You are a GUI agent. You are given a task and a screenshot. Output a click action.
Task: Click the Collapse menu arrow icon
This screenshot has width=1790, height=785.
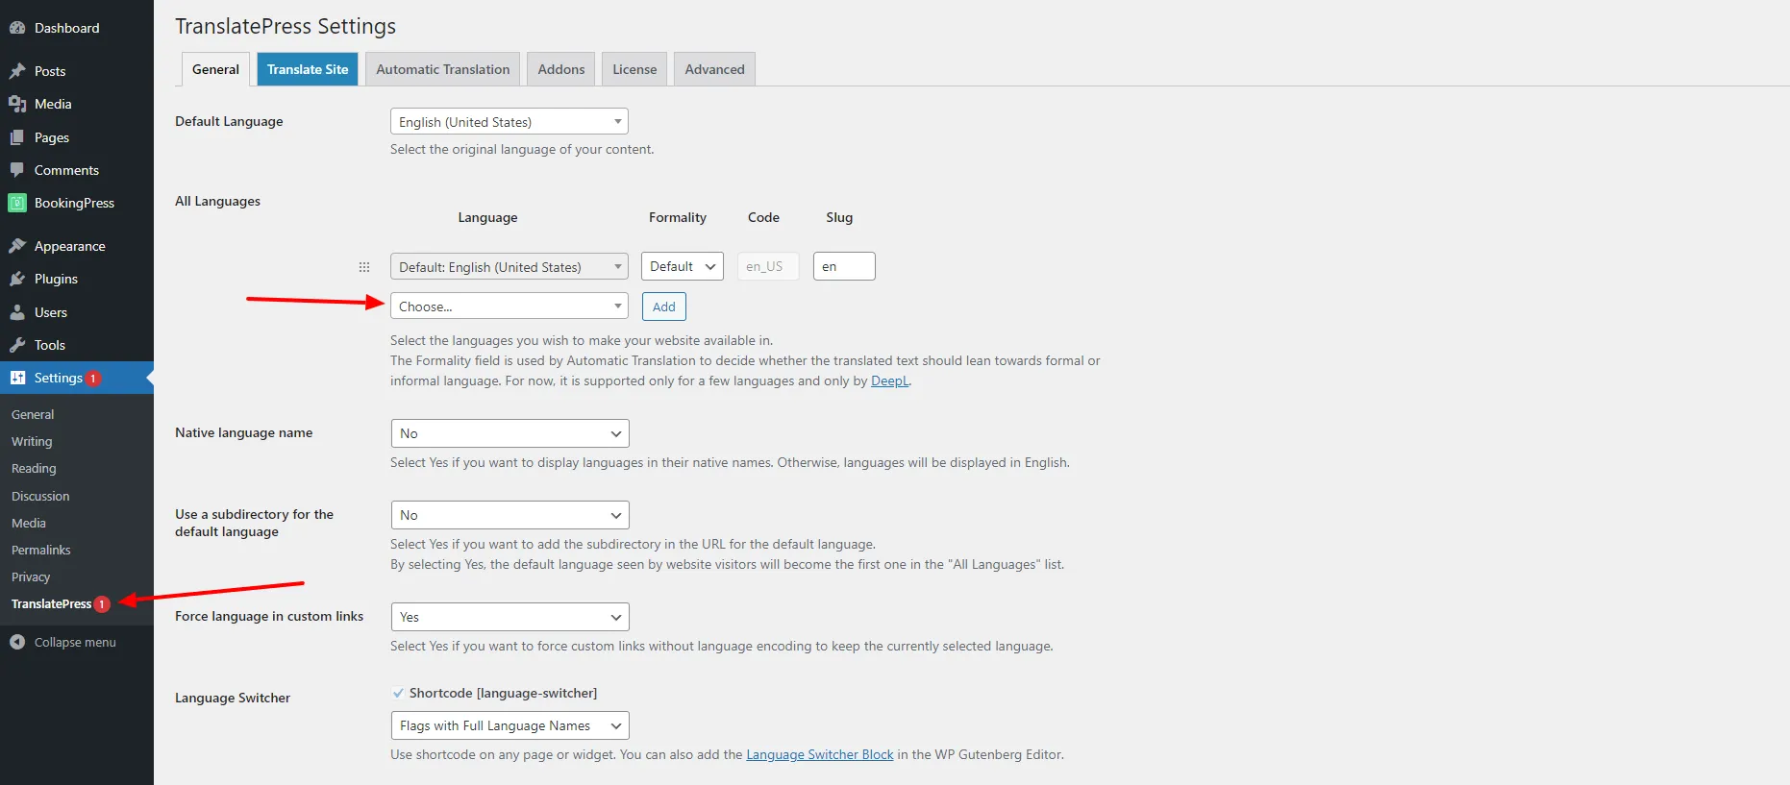(17, 642)
